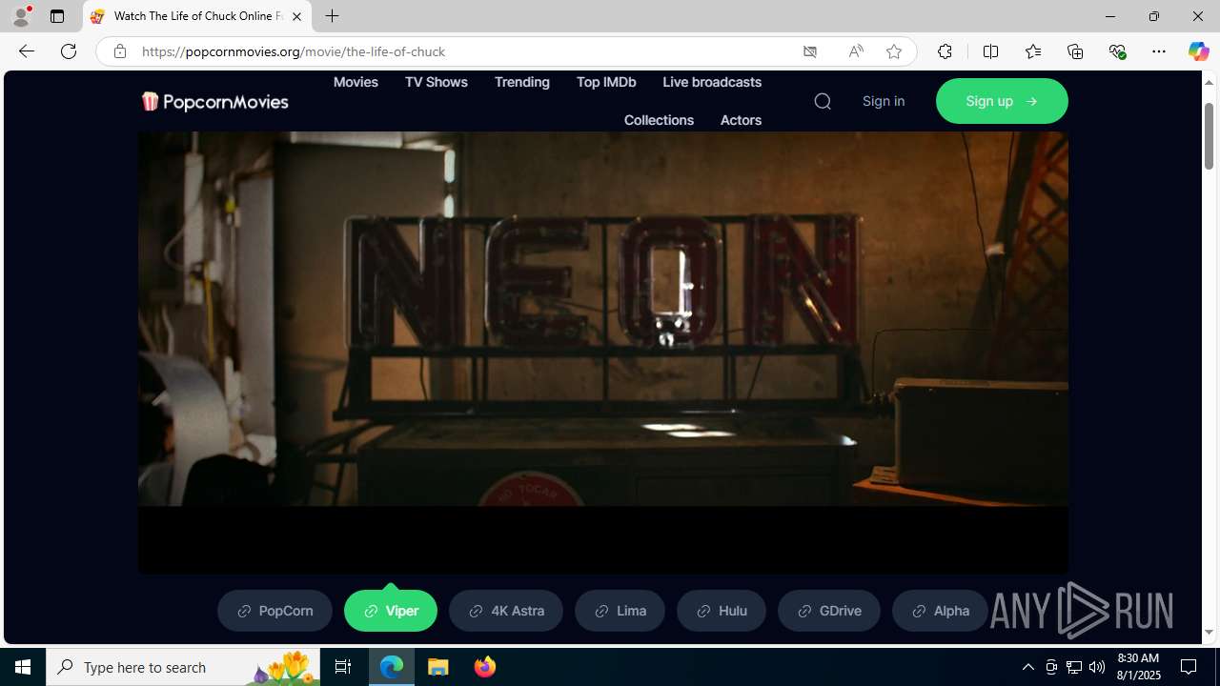Switch to 4K Astra server
The width and height of the screenshot is (1220, 686).
tap(506, 611)
